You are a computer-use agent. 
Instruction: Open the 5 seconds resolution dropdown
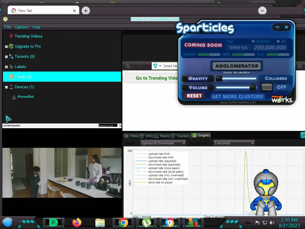(x=234, y=143)
